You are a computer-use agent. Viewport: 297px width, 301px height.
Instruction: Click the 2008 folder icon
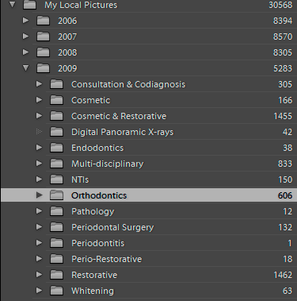pos(43,52)
